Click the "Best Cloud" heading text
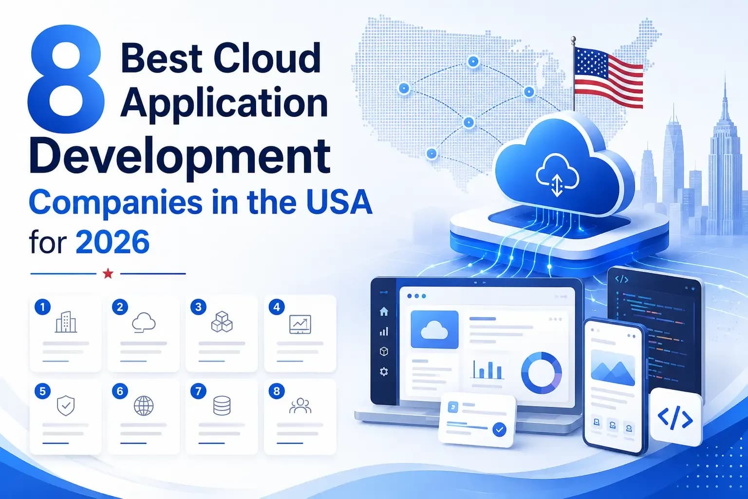The image size is (748, 499). pos(221,58)
